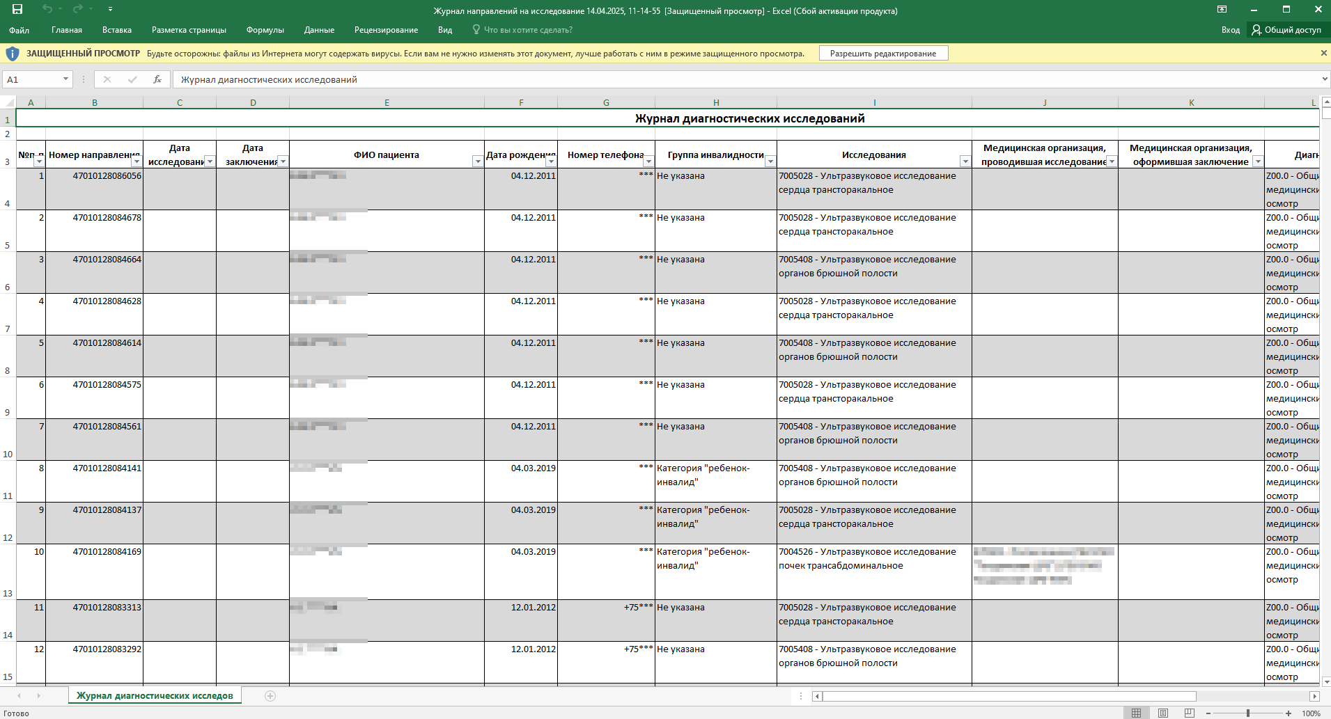Click cell 7004526 Ультразвуковое исследование почек

click(874, 571)
